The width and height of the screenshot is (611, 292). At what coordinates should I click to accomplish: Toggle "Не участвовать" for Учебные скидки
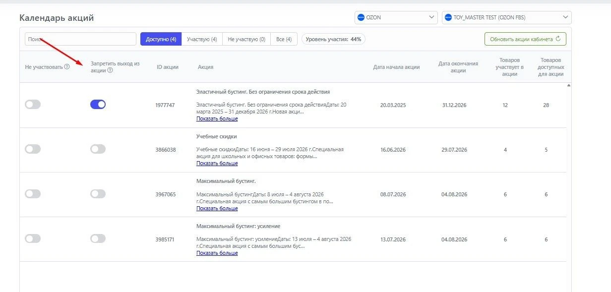[x=33, y=149]
